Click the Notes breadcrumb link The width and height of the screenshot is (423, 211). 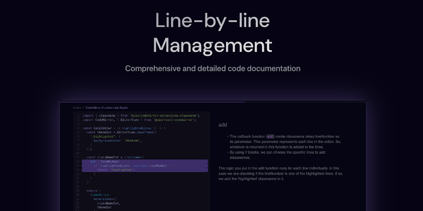(77, 108)
